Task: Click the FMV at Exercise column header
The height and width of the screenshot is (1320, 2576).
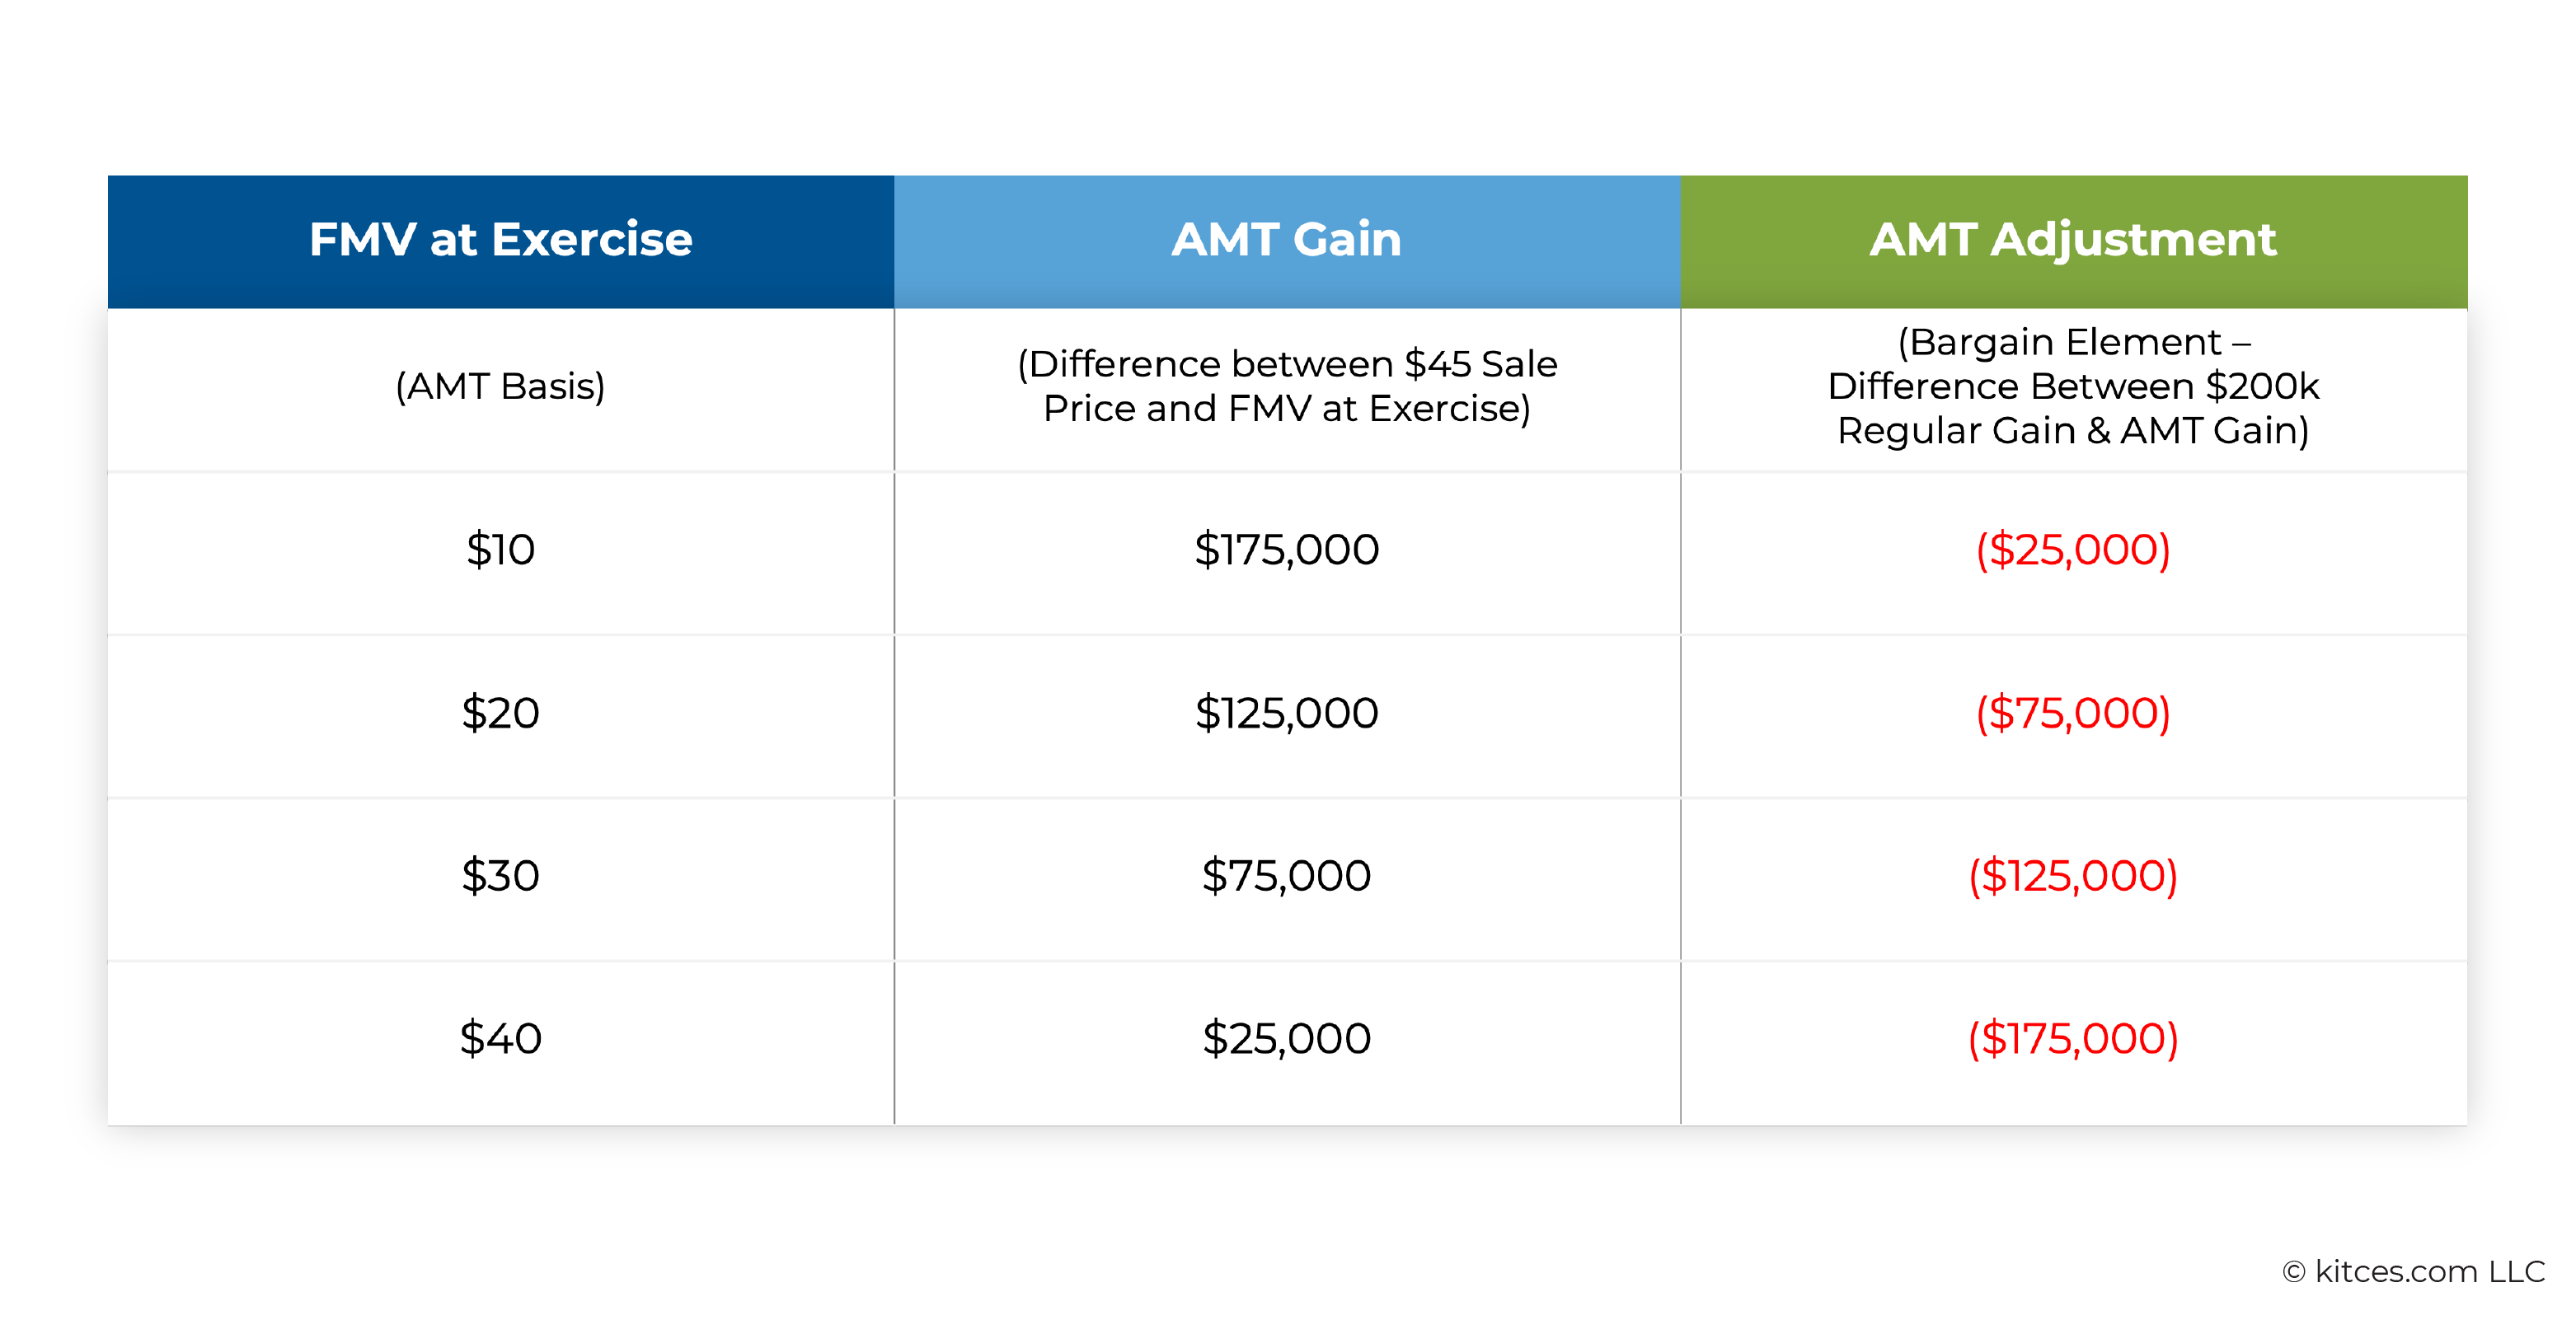Action: coord(500,240)
